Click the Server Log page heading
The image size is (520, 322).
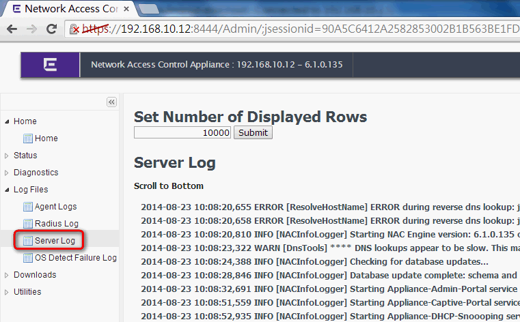(x=175, y=163)
